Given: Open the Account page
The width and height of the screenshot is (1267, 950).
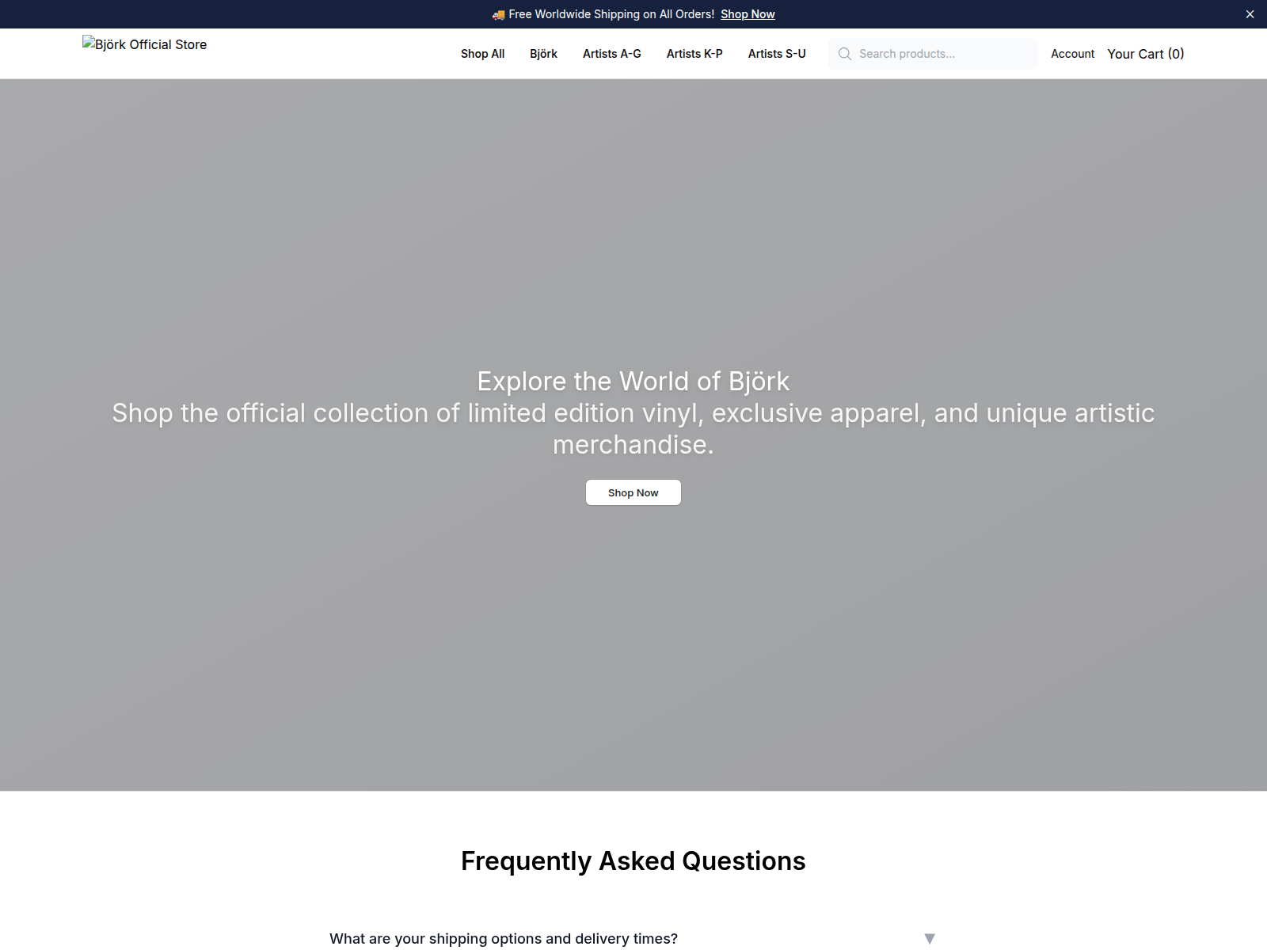Looking at the screenshot, I should [1072, 54].
